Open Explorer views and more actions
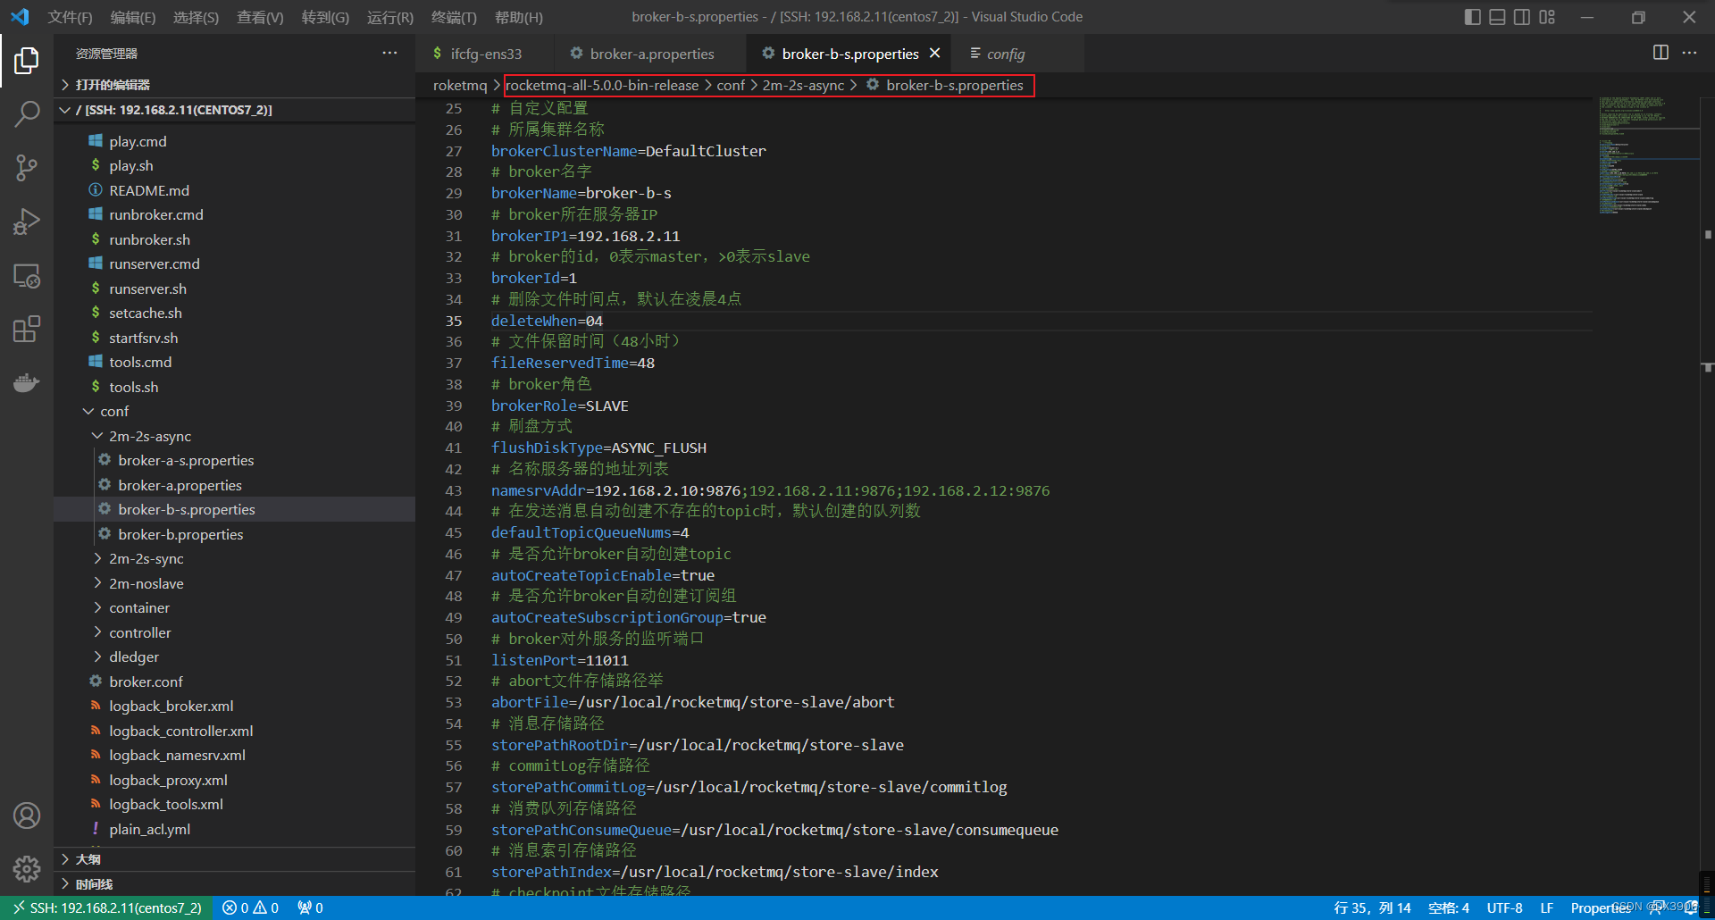The width and height of the screenshot is (1715, 920). click(389, 53)
